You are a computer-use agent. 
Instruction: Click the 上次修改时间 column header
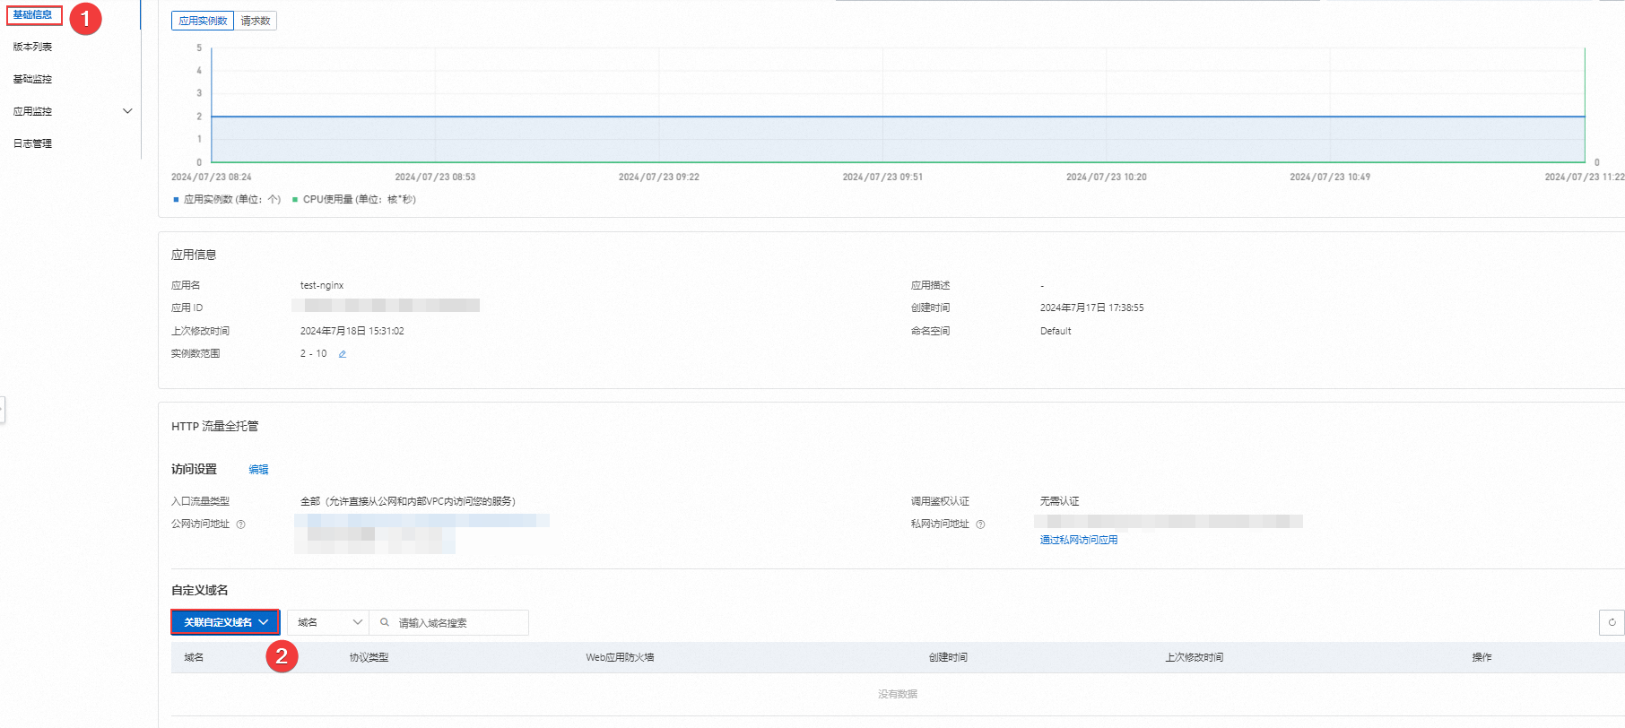point(1194,658)
